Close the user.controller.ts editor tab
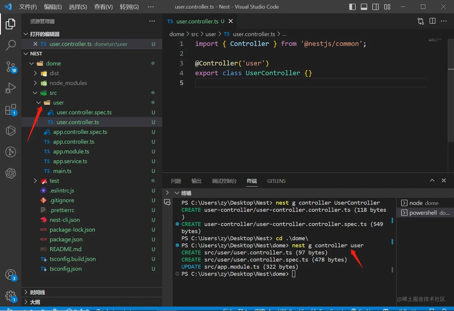 231,21
